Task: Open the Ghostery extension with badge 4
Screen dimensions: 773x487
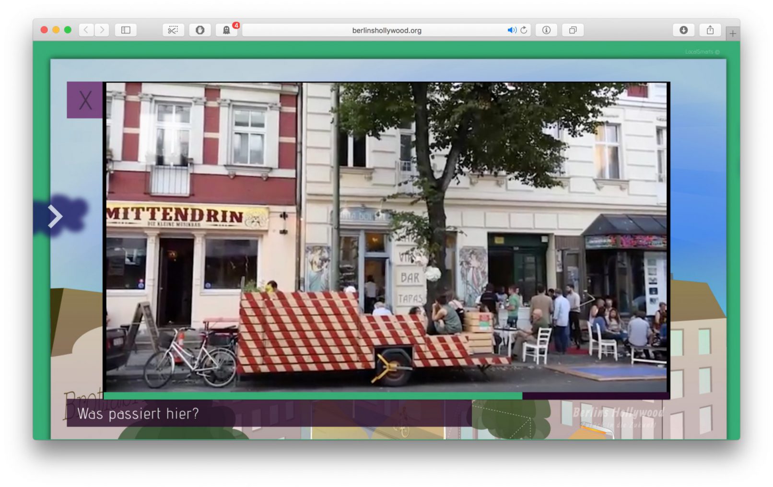Action: click(226, 30)
